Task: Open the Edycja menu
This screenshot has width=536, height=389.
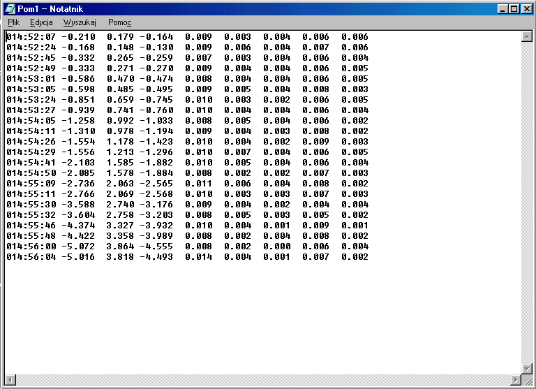Action: point(41,22)
